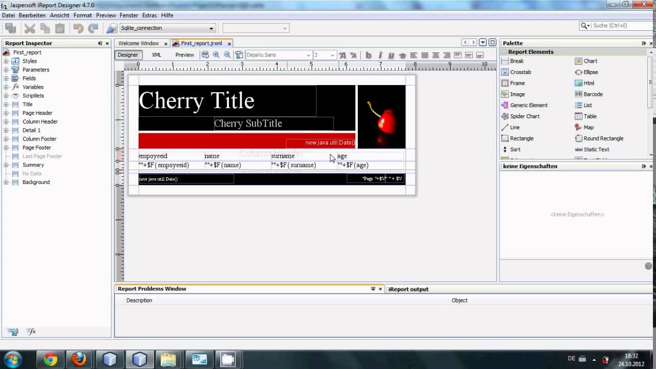Click the show opened documents list button
The width and height of the screenshot is (656, 369).
click(483, 43)
